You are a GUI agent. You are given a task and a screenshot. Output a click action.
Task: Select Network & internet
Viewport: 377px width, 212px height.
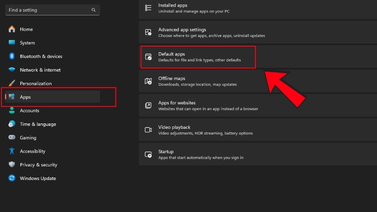(52, 70)
